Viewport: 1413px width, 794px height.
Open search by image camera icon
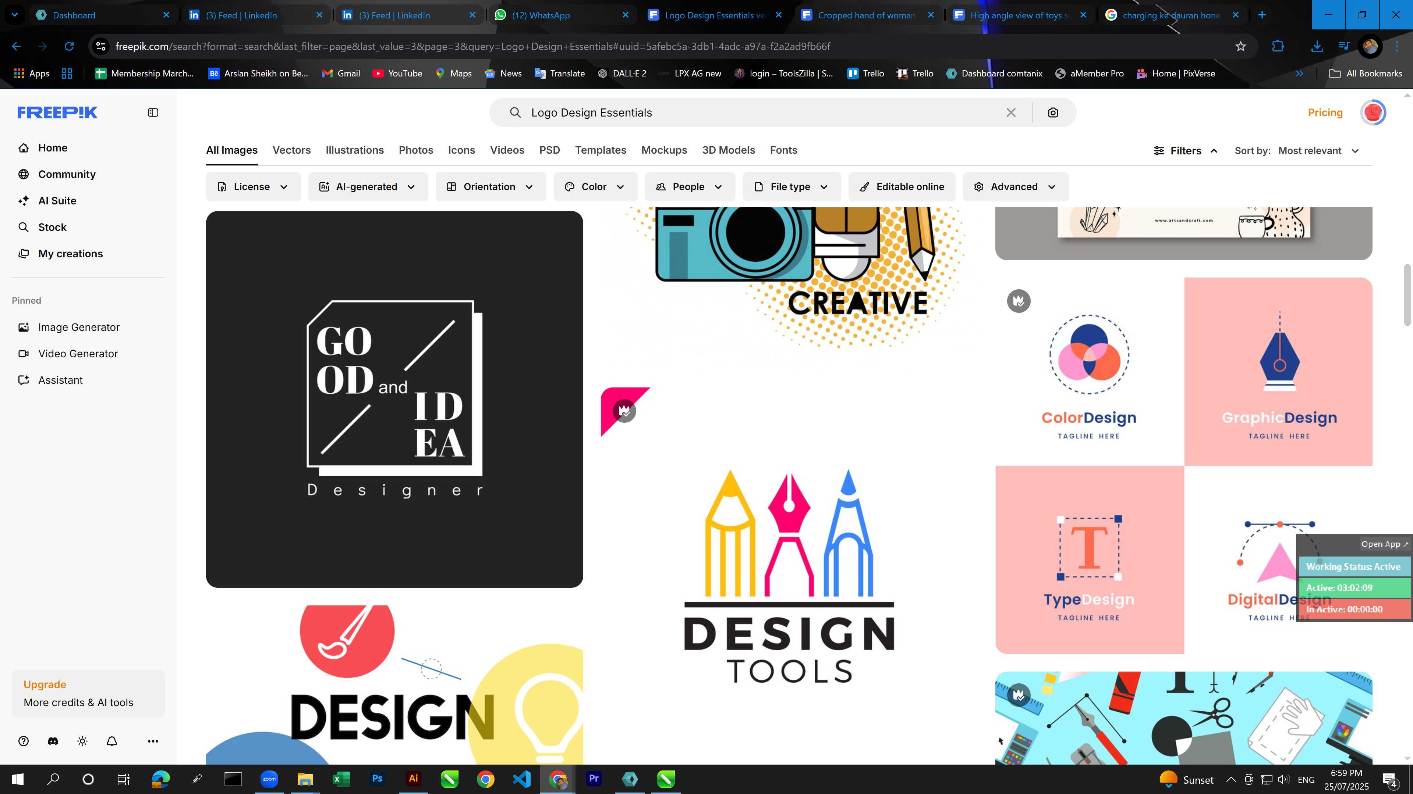(1053, 112)
